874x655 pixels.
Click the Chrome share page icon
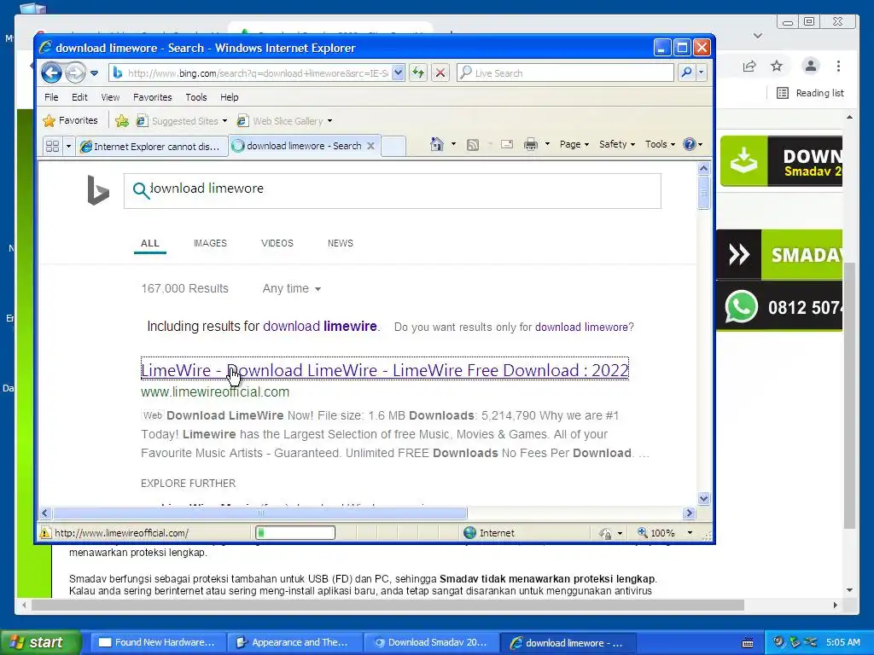[x=749, y=67]
